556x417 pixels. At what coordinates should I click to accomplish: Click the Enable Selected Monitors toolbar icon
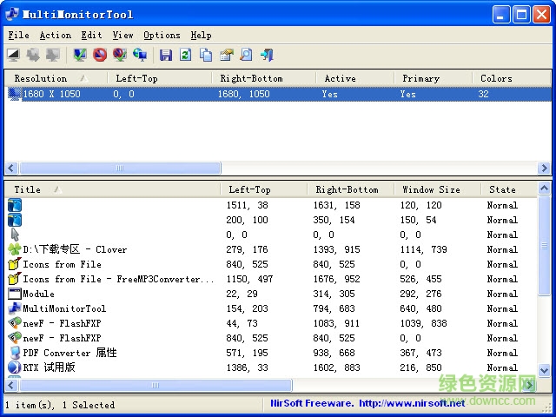(x=80, y=56)
